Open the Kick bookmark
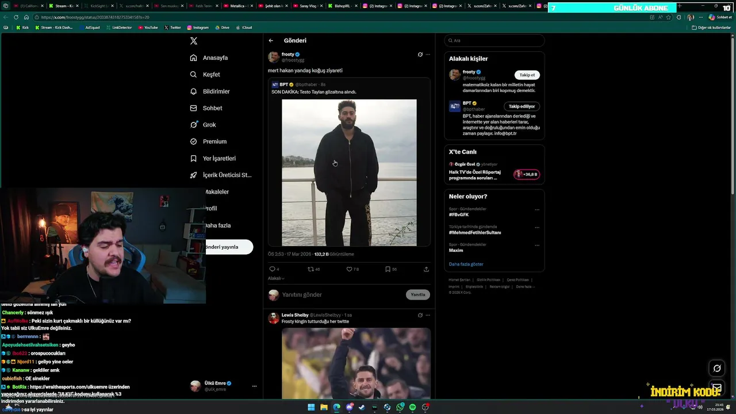736x414 pixels. pos(22,28)
